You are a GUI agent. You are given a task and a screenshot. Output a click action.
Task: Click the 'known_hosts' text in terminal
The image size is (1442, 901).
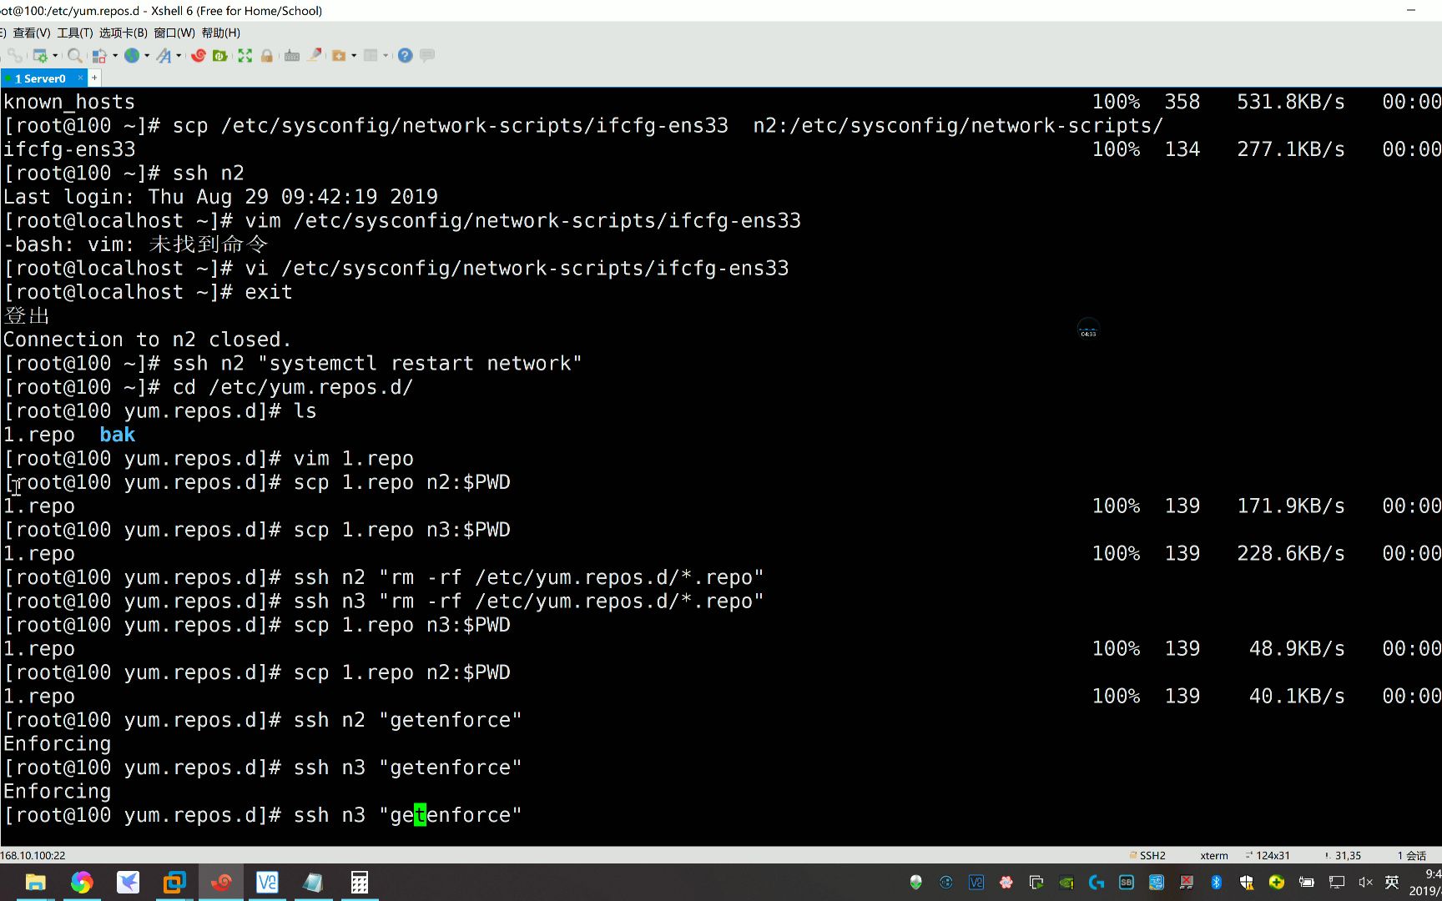coord(69,102)
